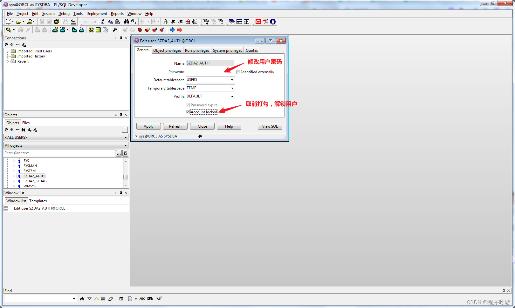The width and height of the screenshot is (515, 308).
Task: Click the empty color box in Objects toolbar
Action: pyautogui.click(x=125, y=130)
